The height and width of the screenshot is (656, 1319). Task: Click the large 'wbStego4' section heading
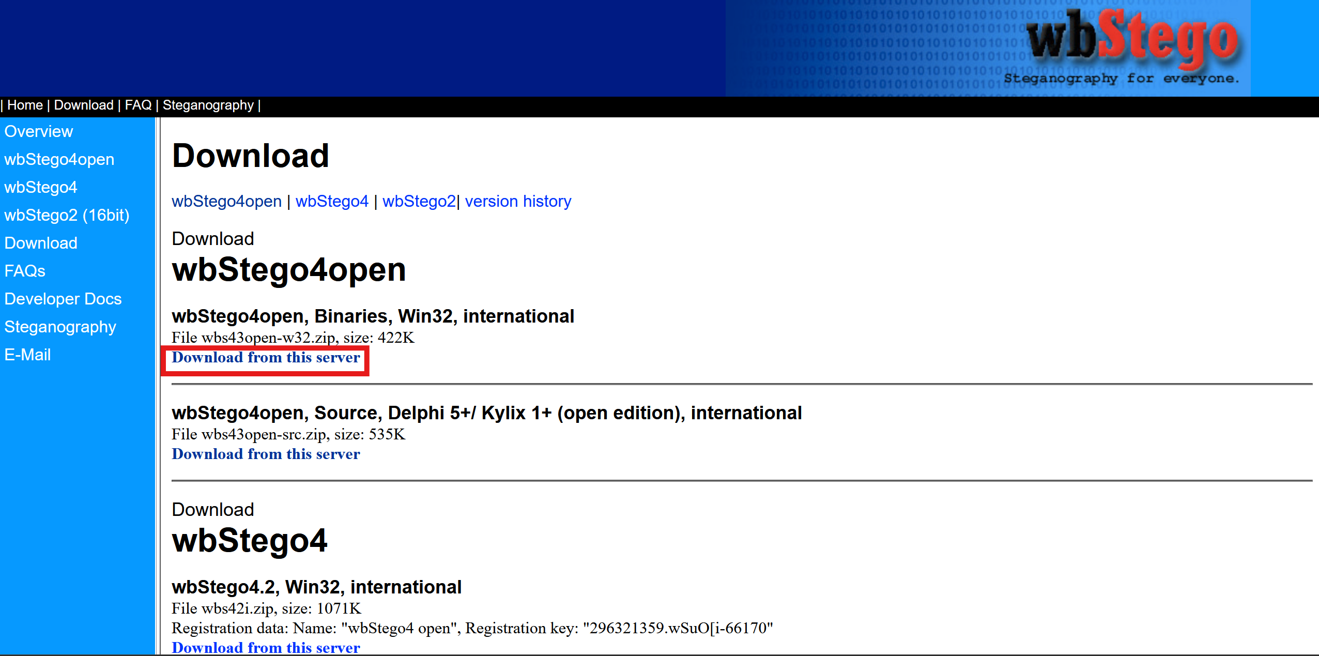pyautogui.click(x=250, y=541)
